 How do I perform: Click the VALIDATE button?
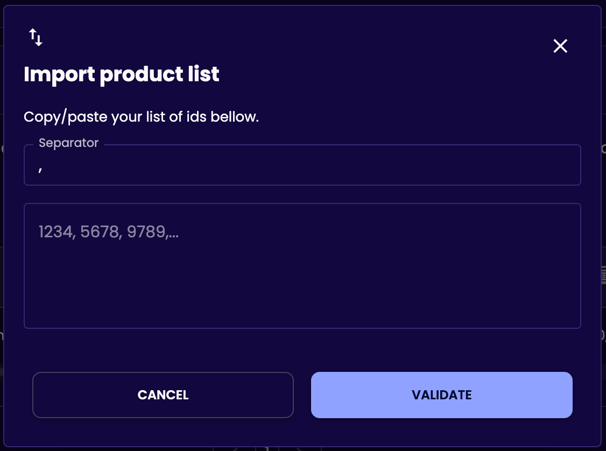click(x=441, y=395)
